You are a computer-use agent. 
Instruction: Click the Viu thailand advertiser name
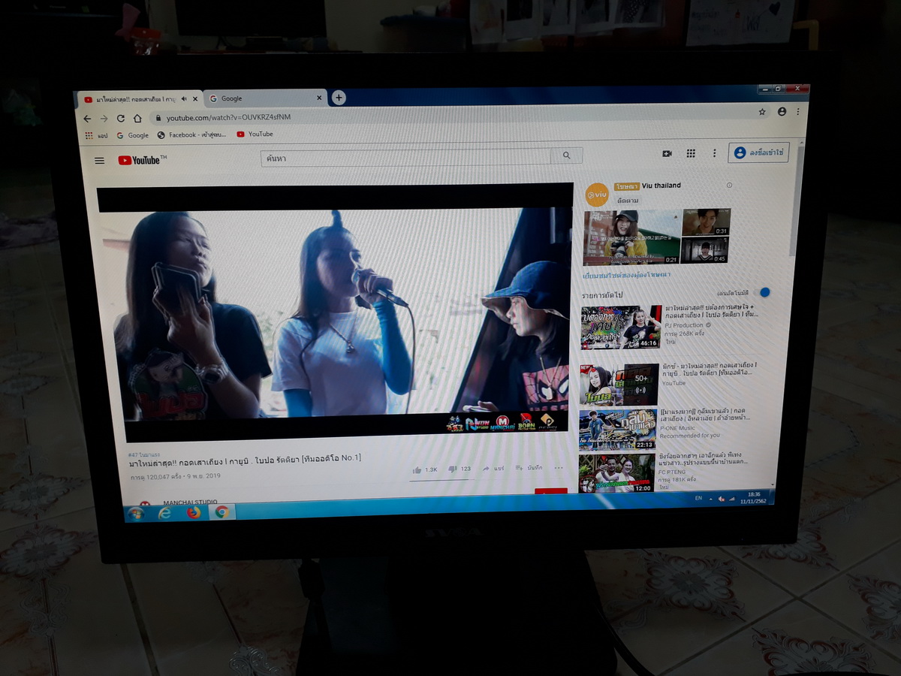pos(661,186)
